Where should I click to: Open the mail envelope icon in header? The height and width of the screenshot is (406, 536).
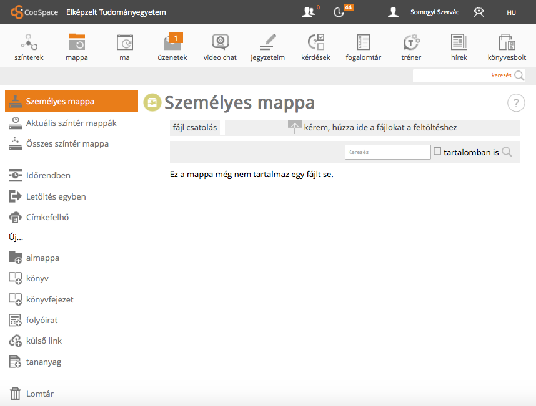[x=479, y=12]
